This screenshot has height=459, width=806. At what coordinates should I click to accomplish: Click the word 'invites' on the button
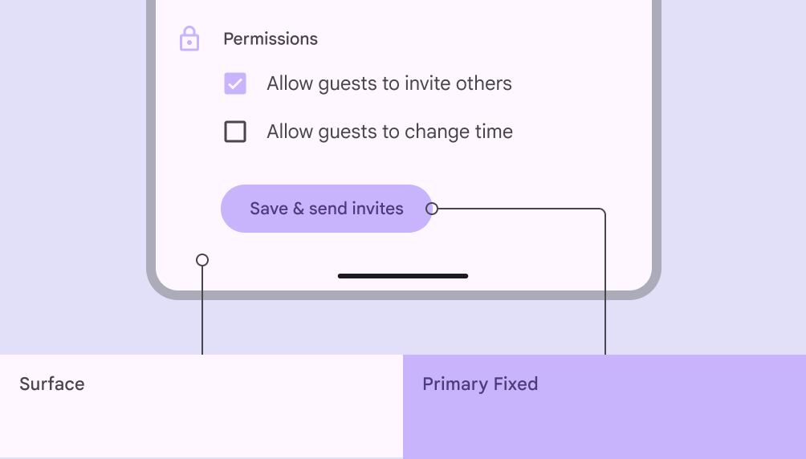click(x=378, y=209)
